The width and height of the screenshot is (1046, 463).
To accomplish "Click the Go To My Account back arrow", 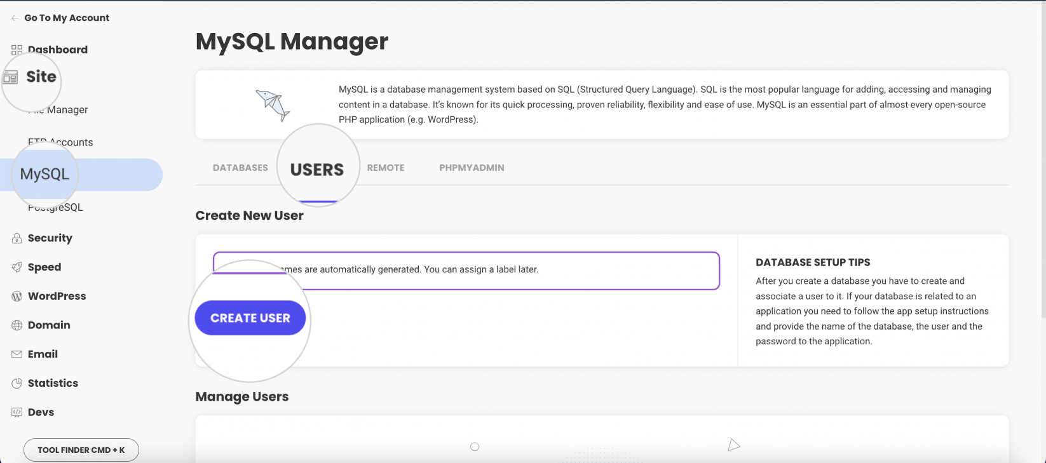I will click(x=15, y=18).
